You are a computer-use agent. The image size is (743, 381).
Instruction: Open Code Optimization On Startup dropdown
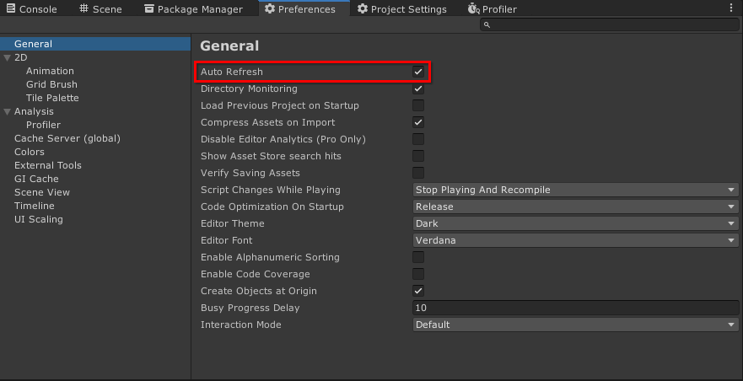point(575,207)
